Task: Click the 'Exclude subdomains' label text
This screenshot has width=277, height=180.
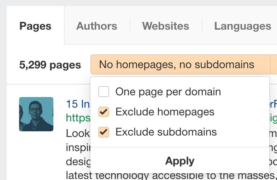Action: coord(166,132)
